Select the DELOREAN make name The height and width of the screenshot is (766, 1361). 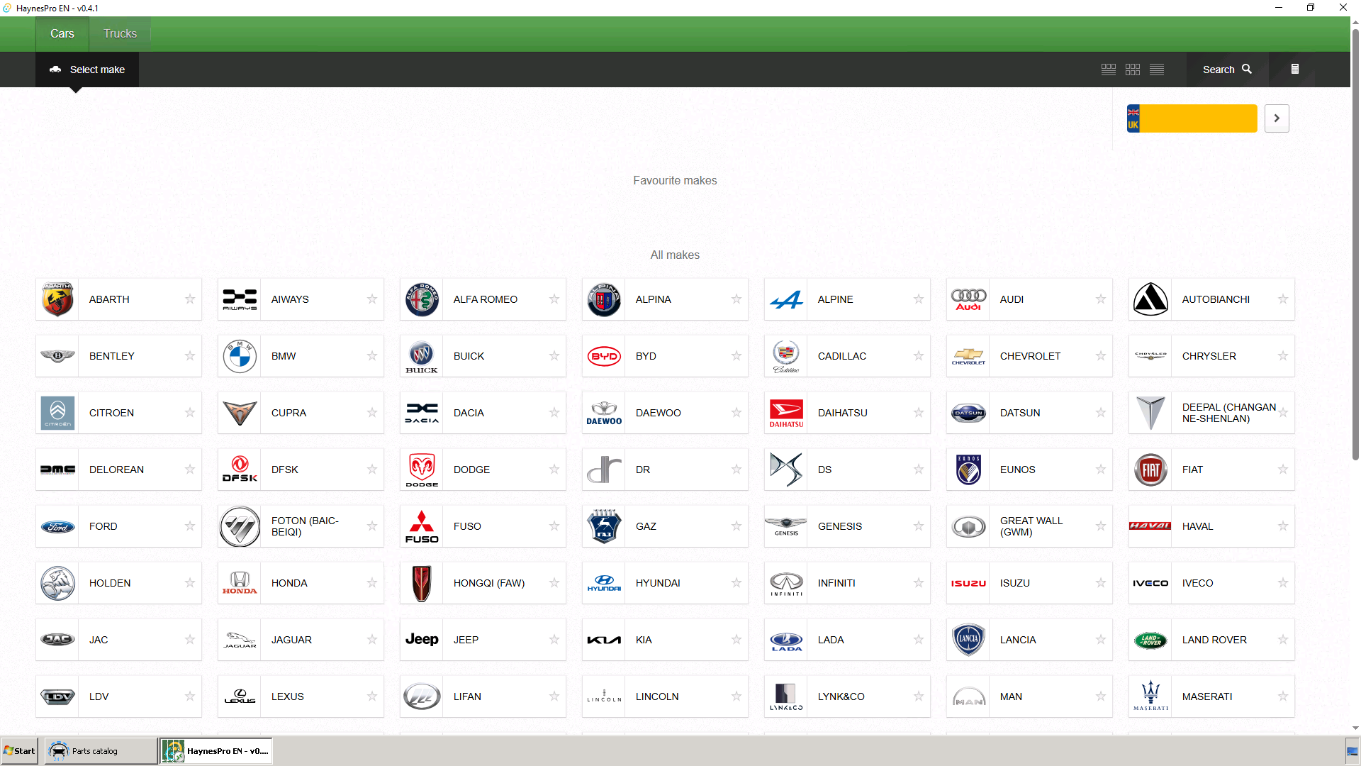116,470
